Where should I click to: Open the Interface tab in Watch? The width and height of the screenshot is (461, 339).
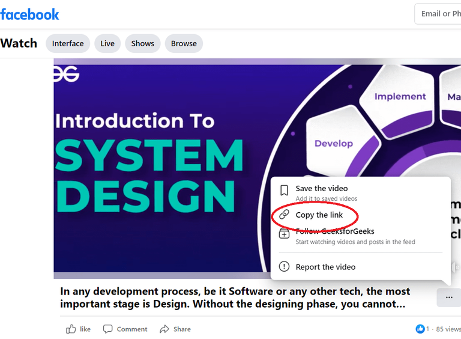coord(68,43)
